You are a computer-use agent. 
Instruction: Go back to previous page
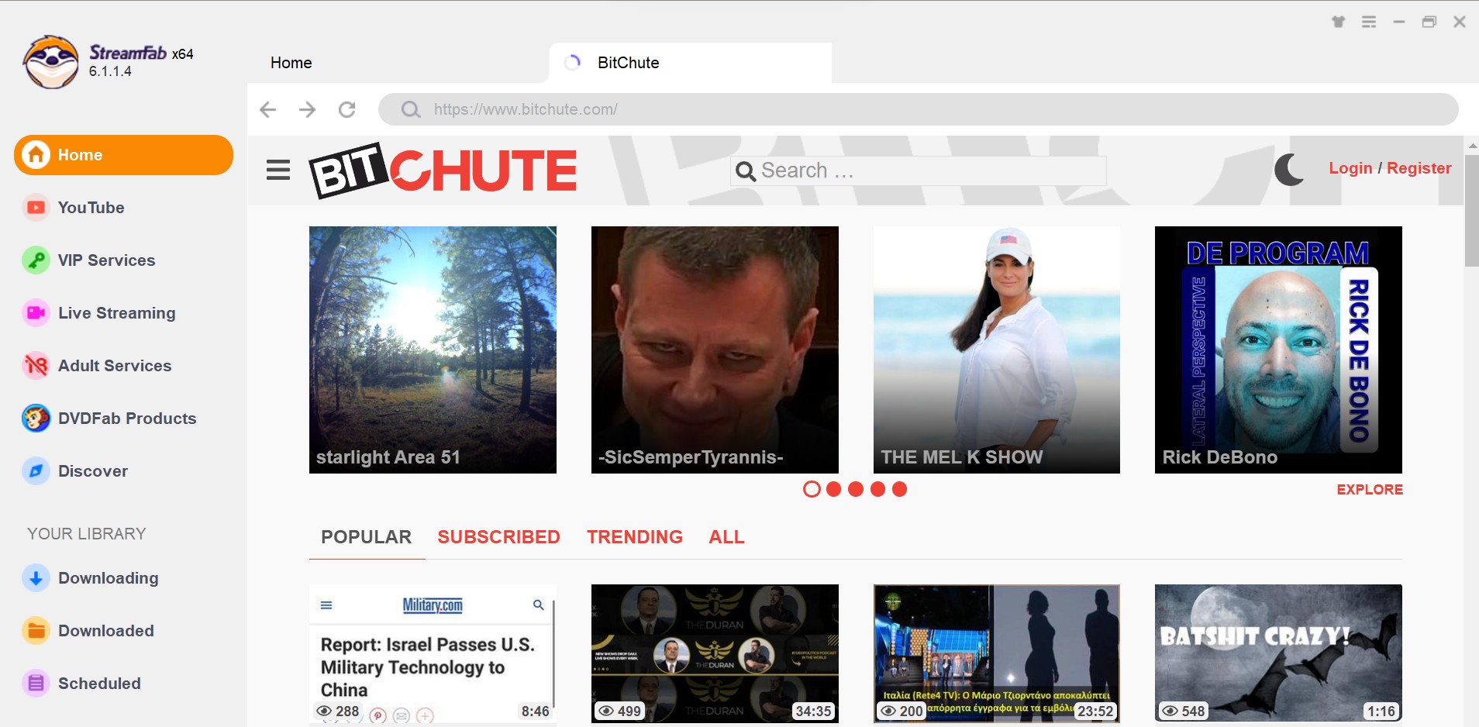tap(268, 109)
